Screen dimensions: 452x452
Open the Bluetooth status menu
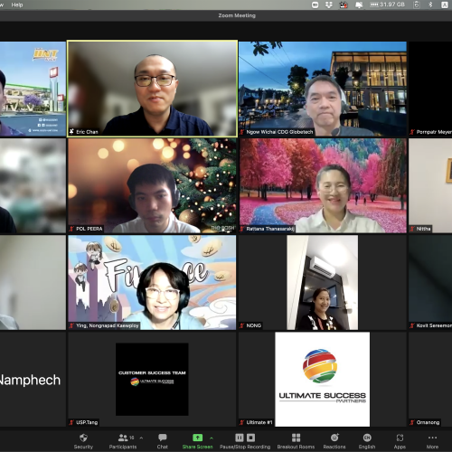[x=430, y=5]
